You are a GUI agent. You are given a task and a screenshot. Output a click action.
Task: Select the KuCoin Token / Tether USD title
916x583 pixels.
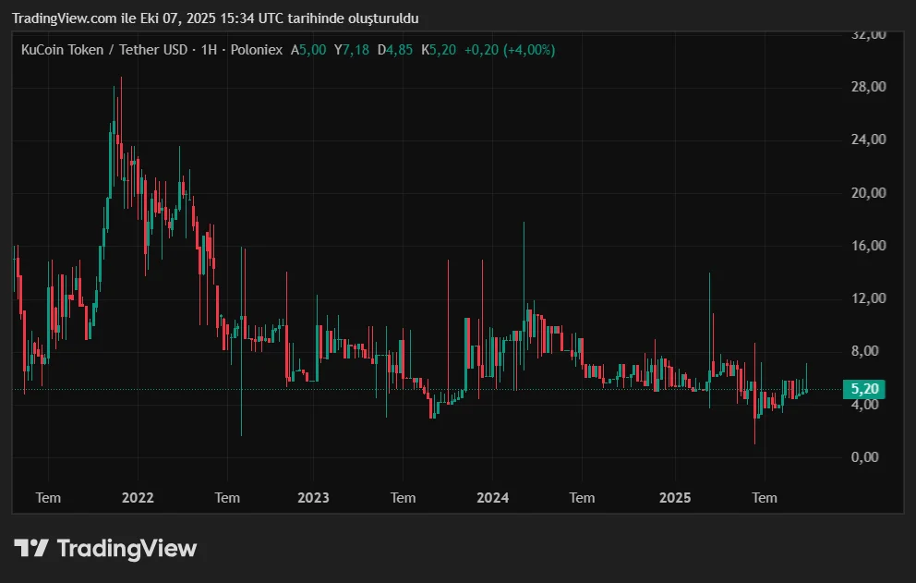[104, 50]
